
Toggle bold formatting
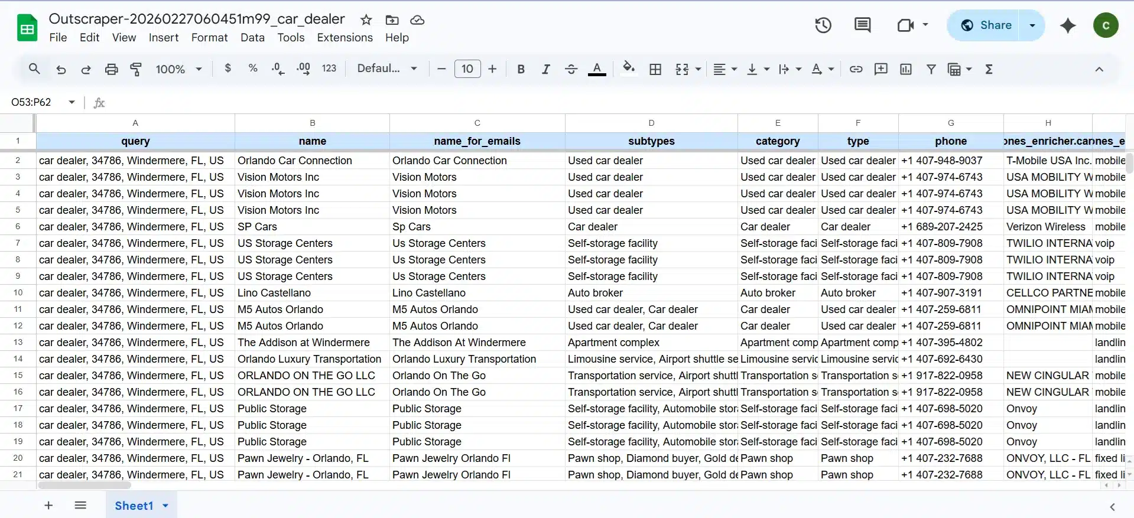(521, 69)
